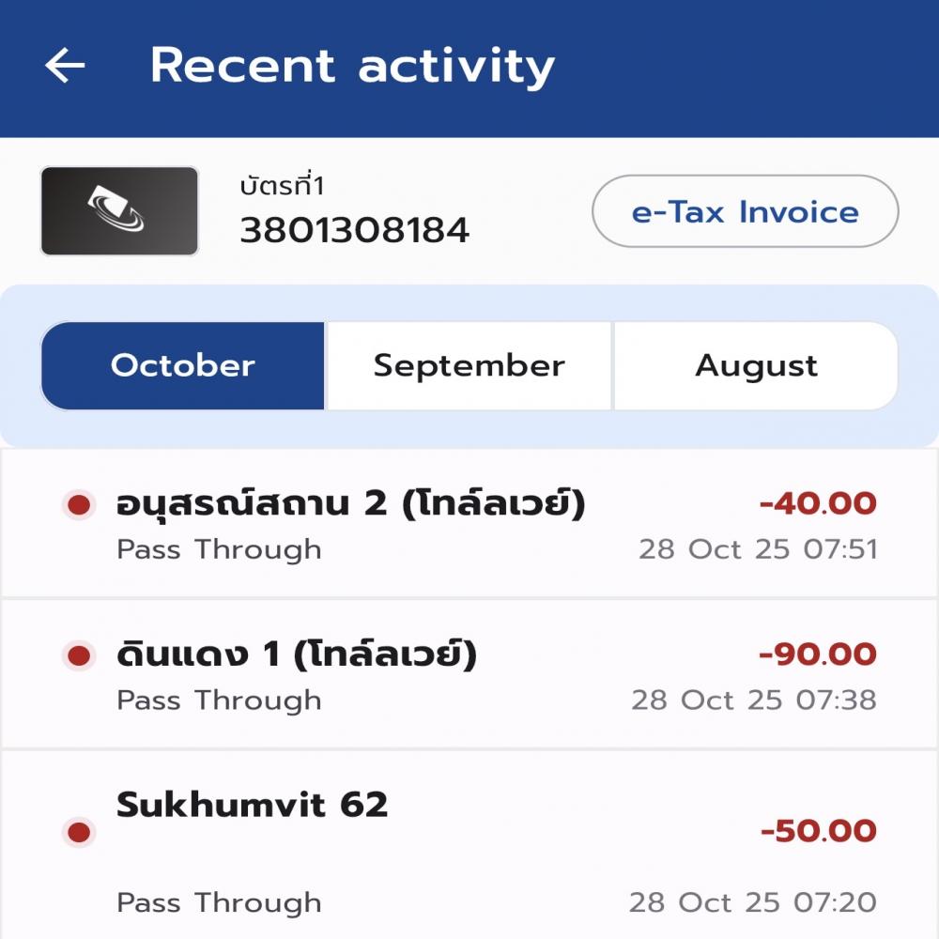Tap the บัตรที่1 card label
The height and width of the screenshot is (939, 939).
(x=282, y=187)
